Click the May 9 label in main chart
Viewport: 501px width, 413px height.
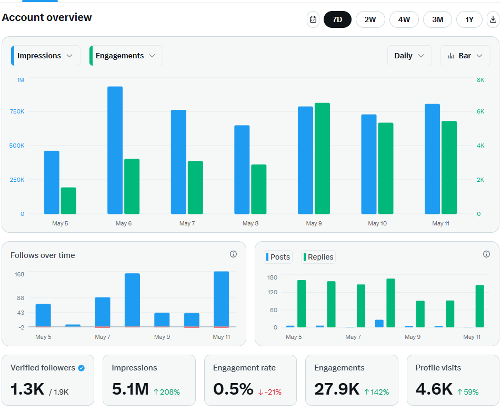click(x=314, y=223)
